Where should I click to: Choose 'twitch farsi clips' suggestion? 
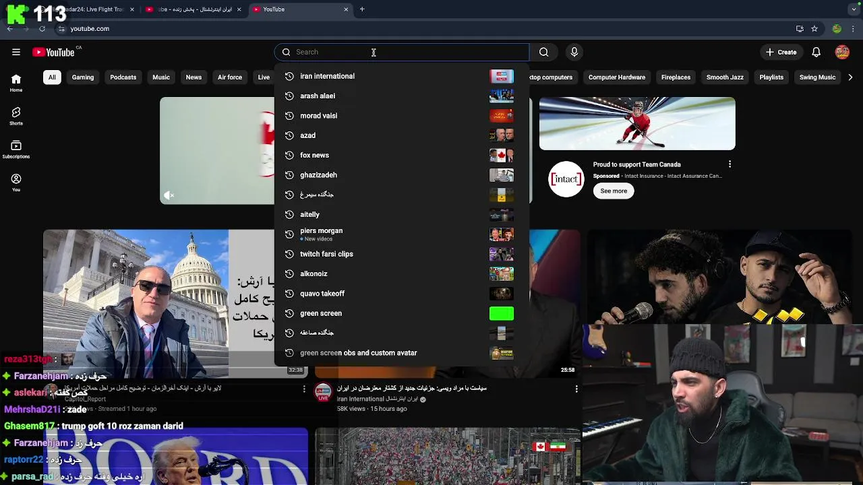(402, 254)
